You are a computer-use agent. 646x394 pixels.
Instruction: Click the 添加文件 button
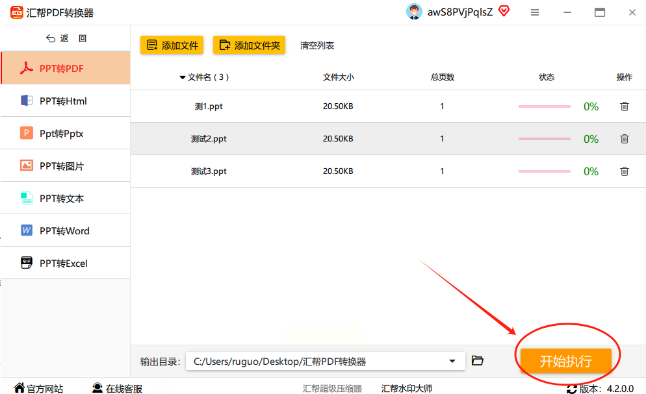click(x=172, y=45)
